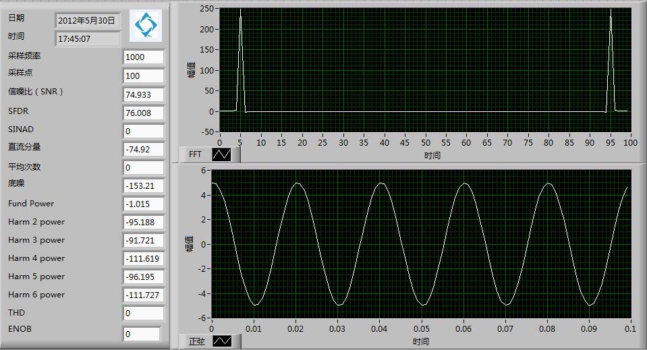Image resolution: width=647 pixels, height=350 pixels.
Task: Click the 底噪 value -153.21
Action: [x=143, y=185]
